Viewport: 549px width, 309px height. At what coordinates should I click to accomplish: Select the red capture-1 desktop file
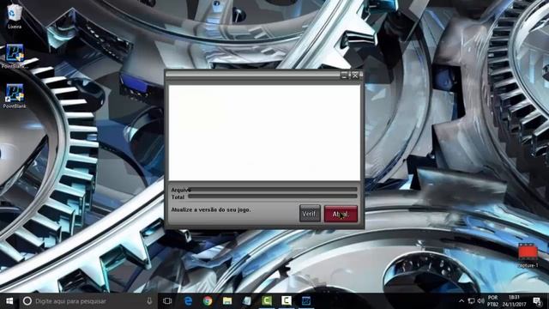[x=528, y=255]
